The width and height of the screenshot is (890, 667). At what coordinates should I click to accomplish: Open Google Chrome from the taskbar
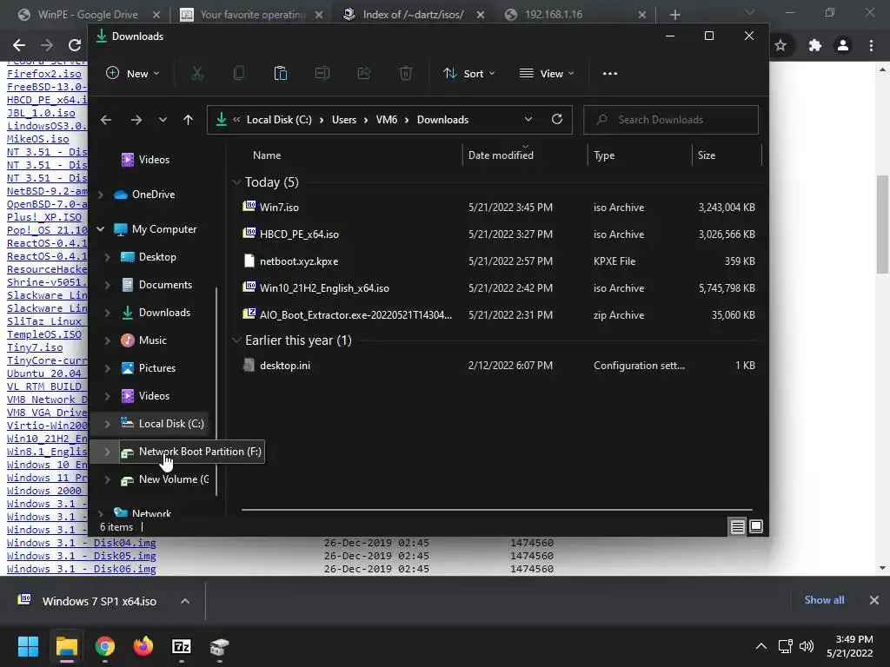point(105,646)
